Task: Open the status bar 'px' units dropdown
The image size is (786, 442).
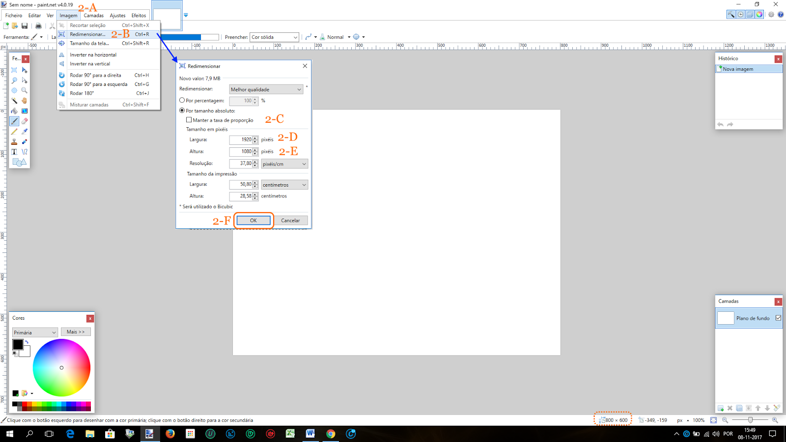Action: (683, 420)
